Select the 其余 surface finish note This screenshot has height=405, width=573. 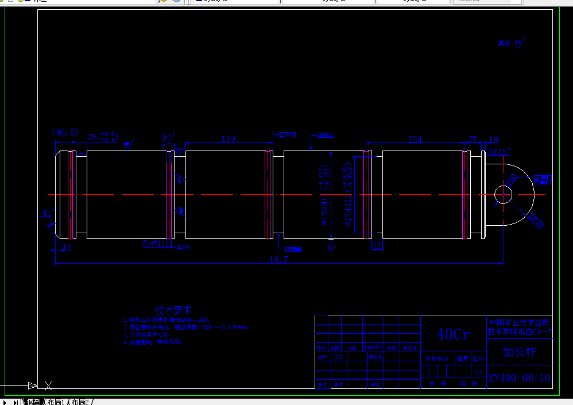point(504,43)
